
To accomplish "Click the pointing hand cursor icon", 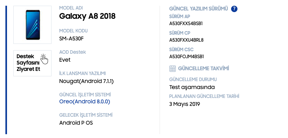I will click(x=44, y=59).
